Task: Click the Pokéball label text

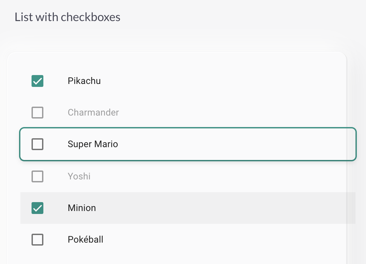Action: click(85, 240)
